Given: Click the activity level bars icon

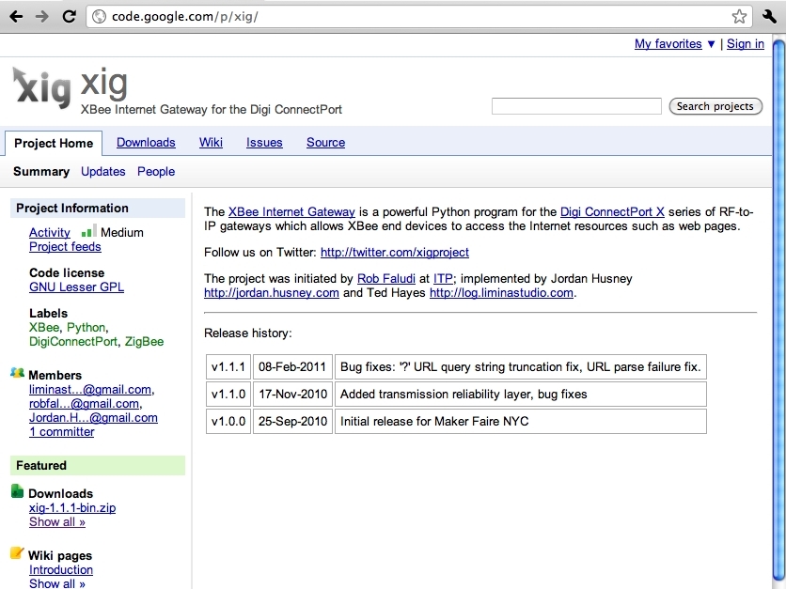Looking at the screenshot, I should 88,231.
